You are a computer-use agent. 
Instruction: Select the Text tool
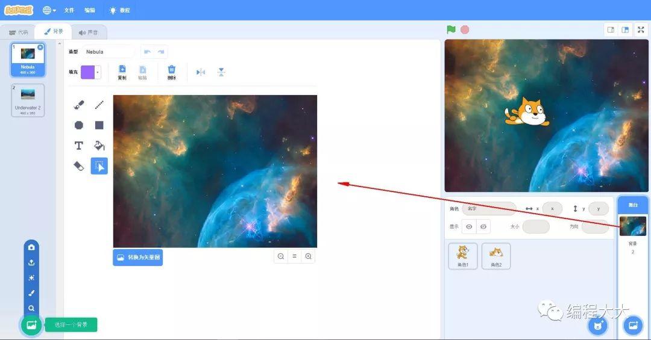pos(79,146)
